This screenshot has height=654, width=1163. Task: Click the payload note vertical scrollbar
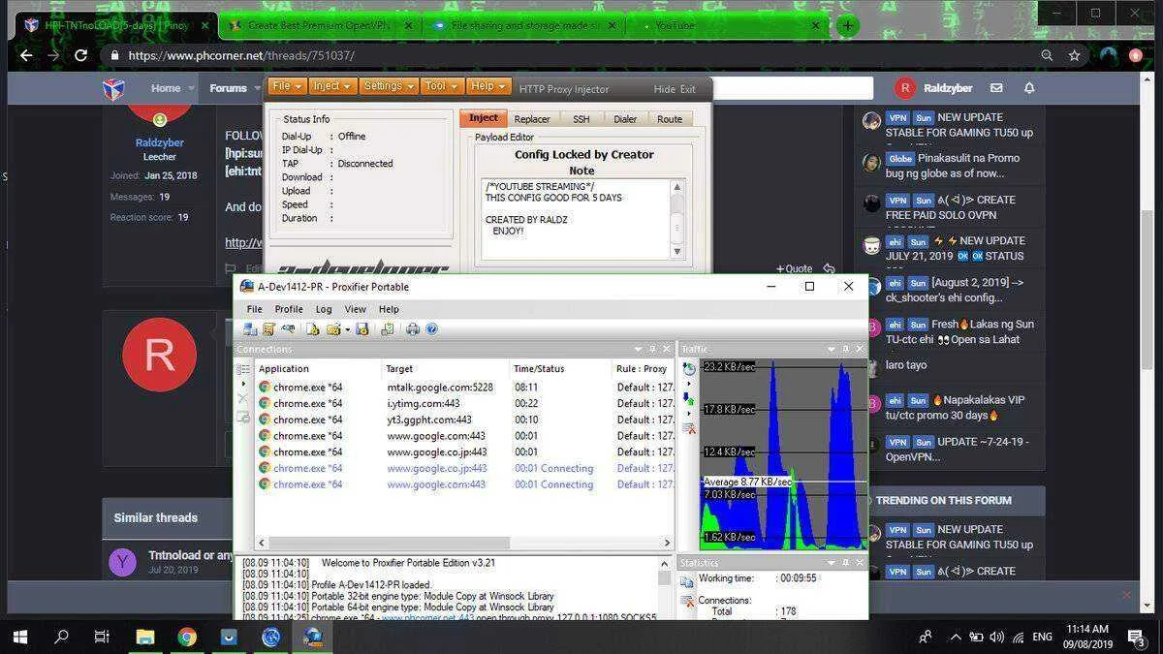(x=677, y=219)
